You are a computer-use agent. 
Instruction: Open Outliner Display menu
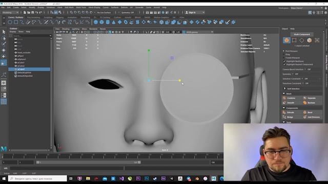(13, 32)
